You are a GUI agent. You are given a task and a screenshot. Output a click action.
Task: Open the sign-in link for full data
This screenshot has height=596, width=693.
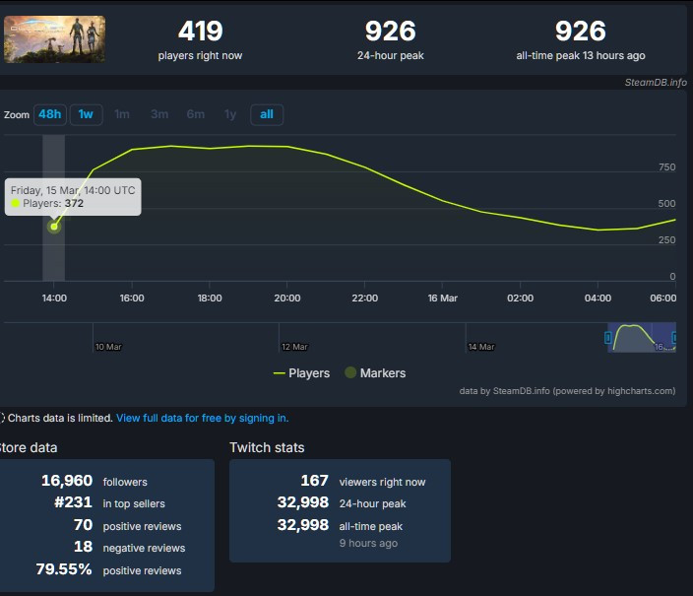pos(202,418)
